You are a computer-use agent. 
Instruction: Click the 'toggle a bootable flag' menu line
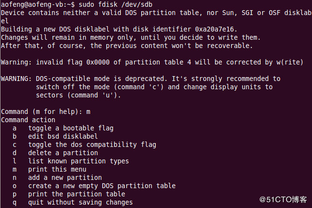coord(70,128)
